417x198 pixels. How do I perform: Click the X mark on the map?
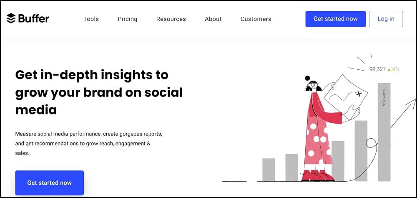358,94
